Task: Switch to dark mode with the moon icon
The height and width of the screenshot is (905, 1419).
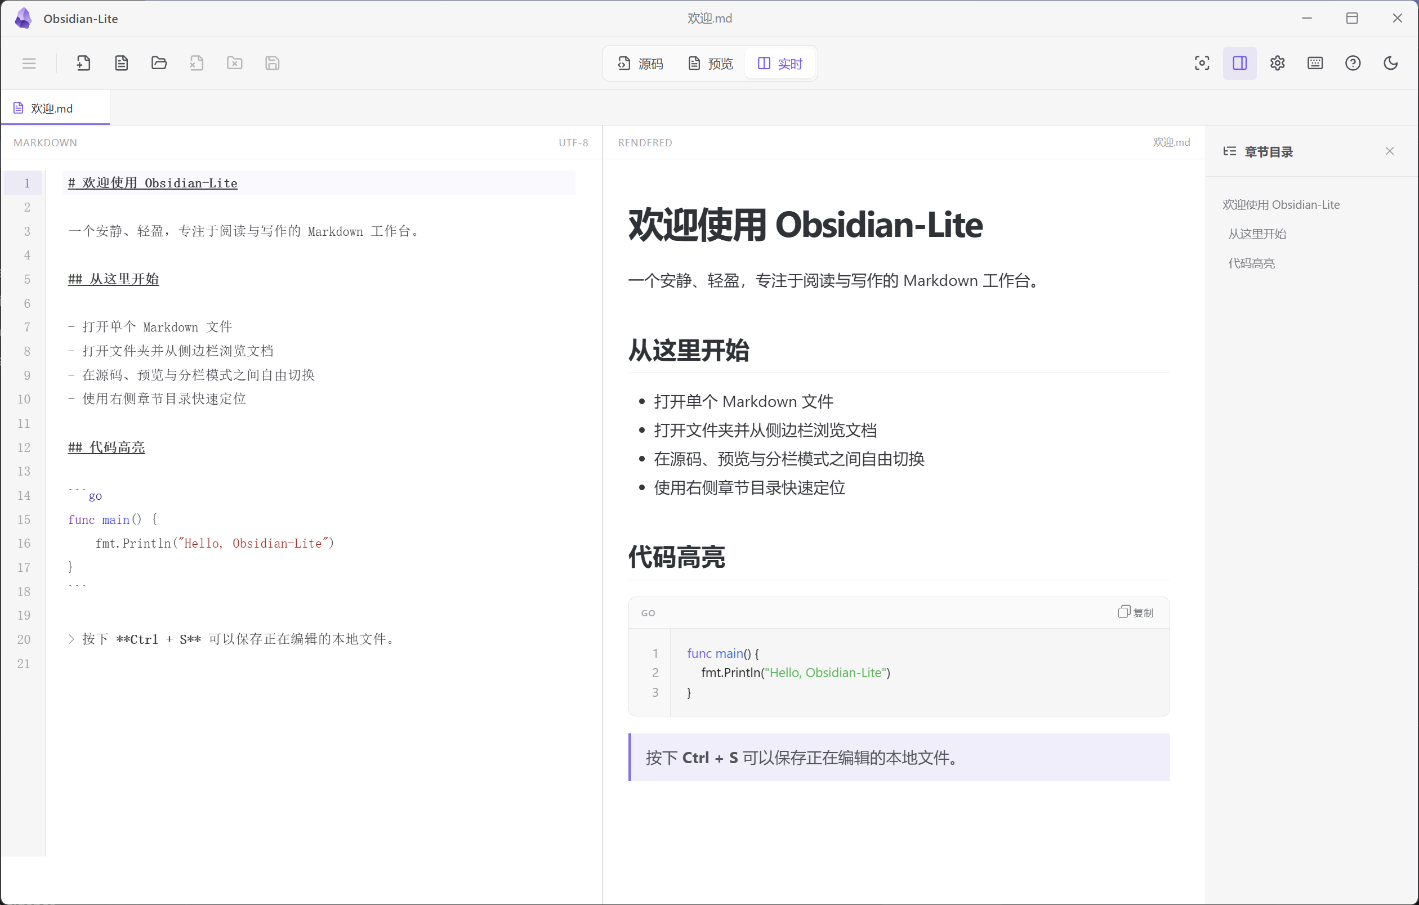Action: pyautogui.click(x=1391, y=63)
